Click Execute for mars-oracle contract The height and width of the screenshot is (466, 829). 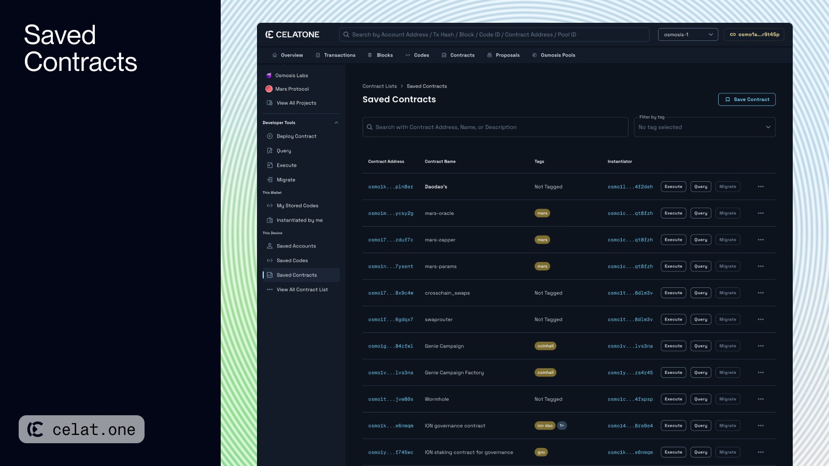(674, 213)
